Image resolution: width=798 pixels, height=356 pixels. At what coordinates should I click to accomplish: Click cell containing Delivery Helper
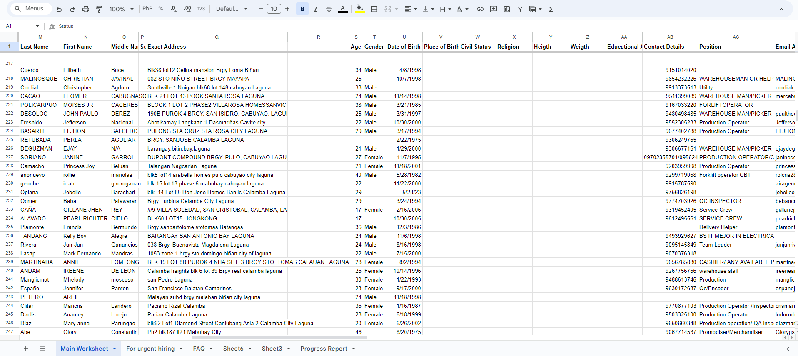click(x=736, y=227)
